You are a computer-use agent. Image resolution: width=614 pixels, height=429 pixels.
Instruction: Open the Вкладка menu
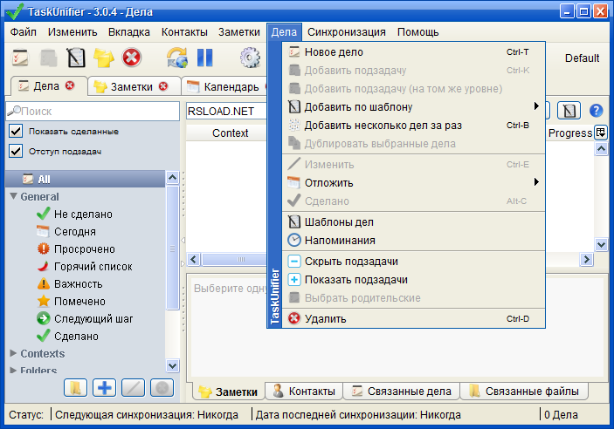[129, 31]
